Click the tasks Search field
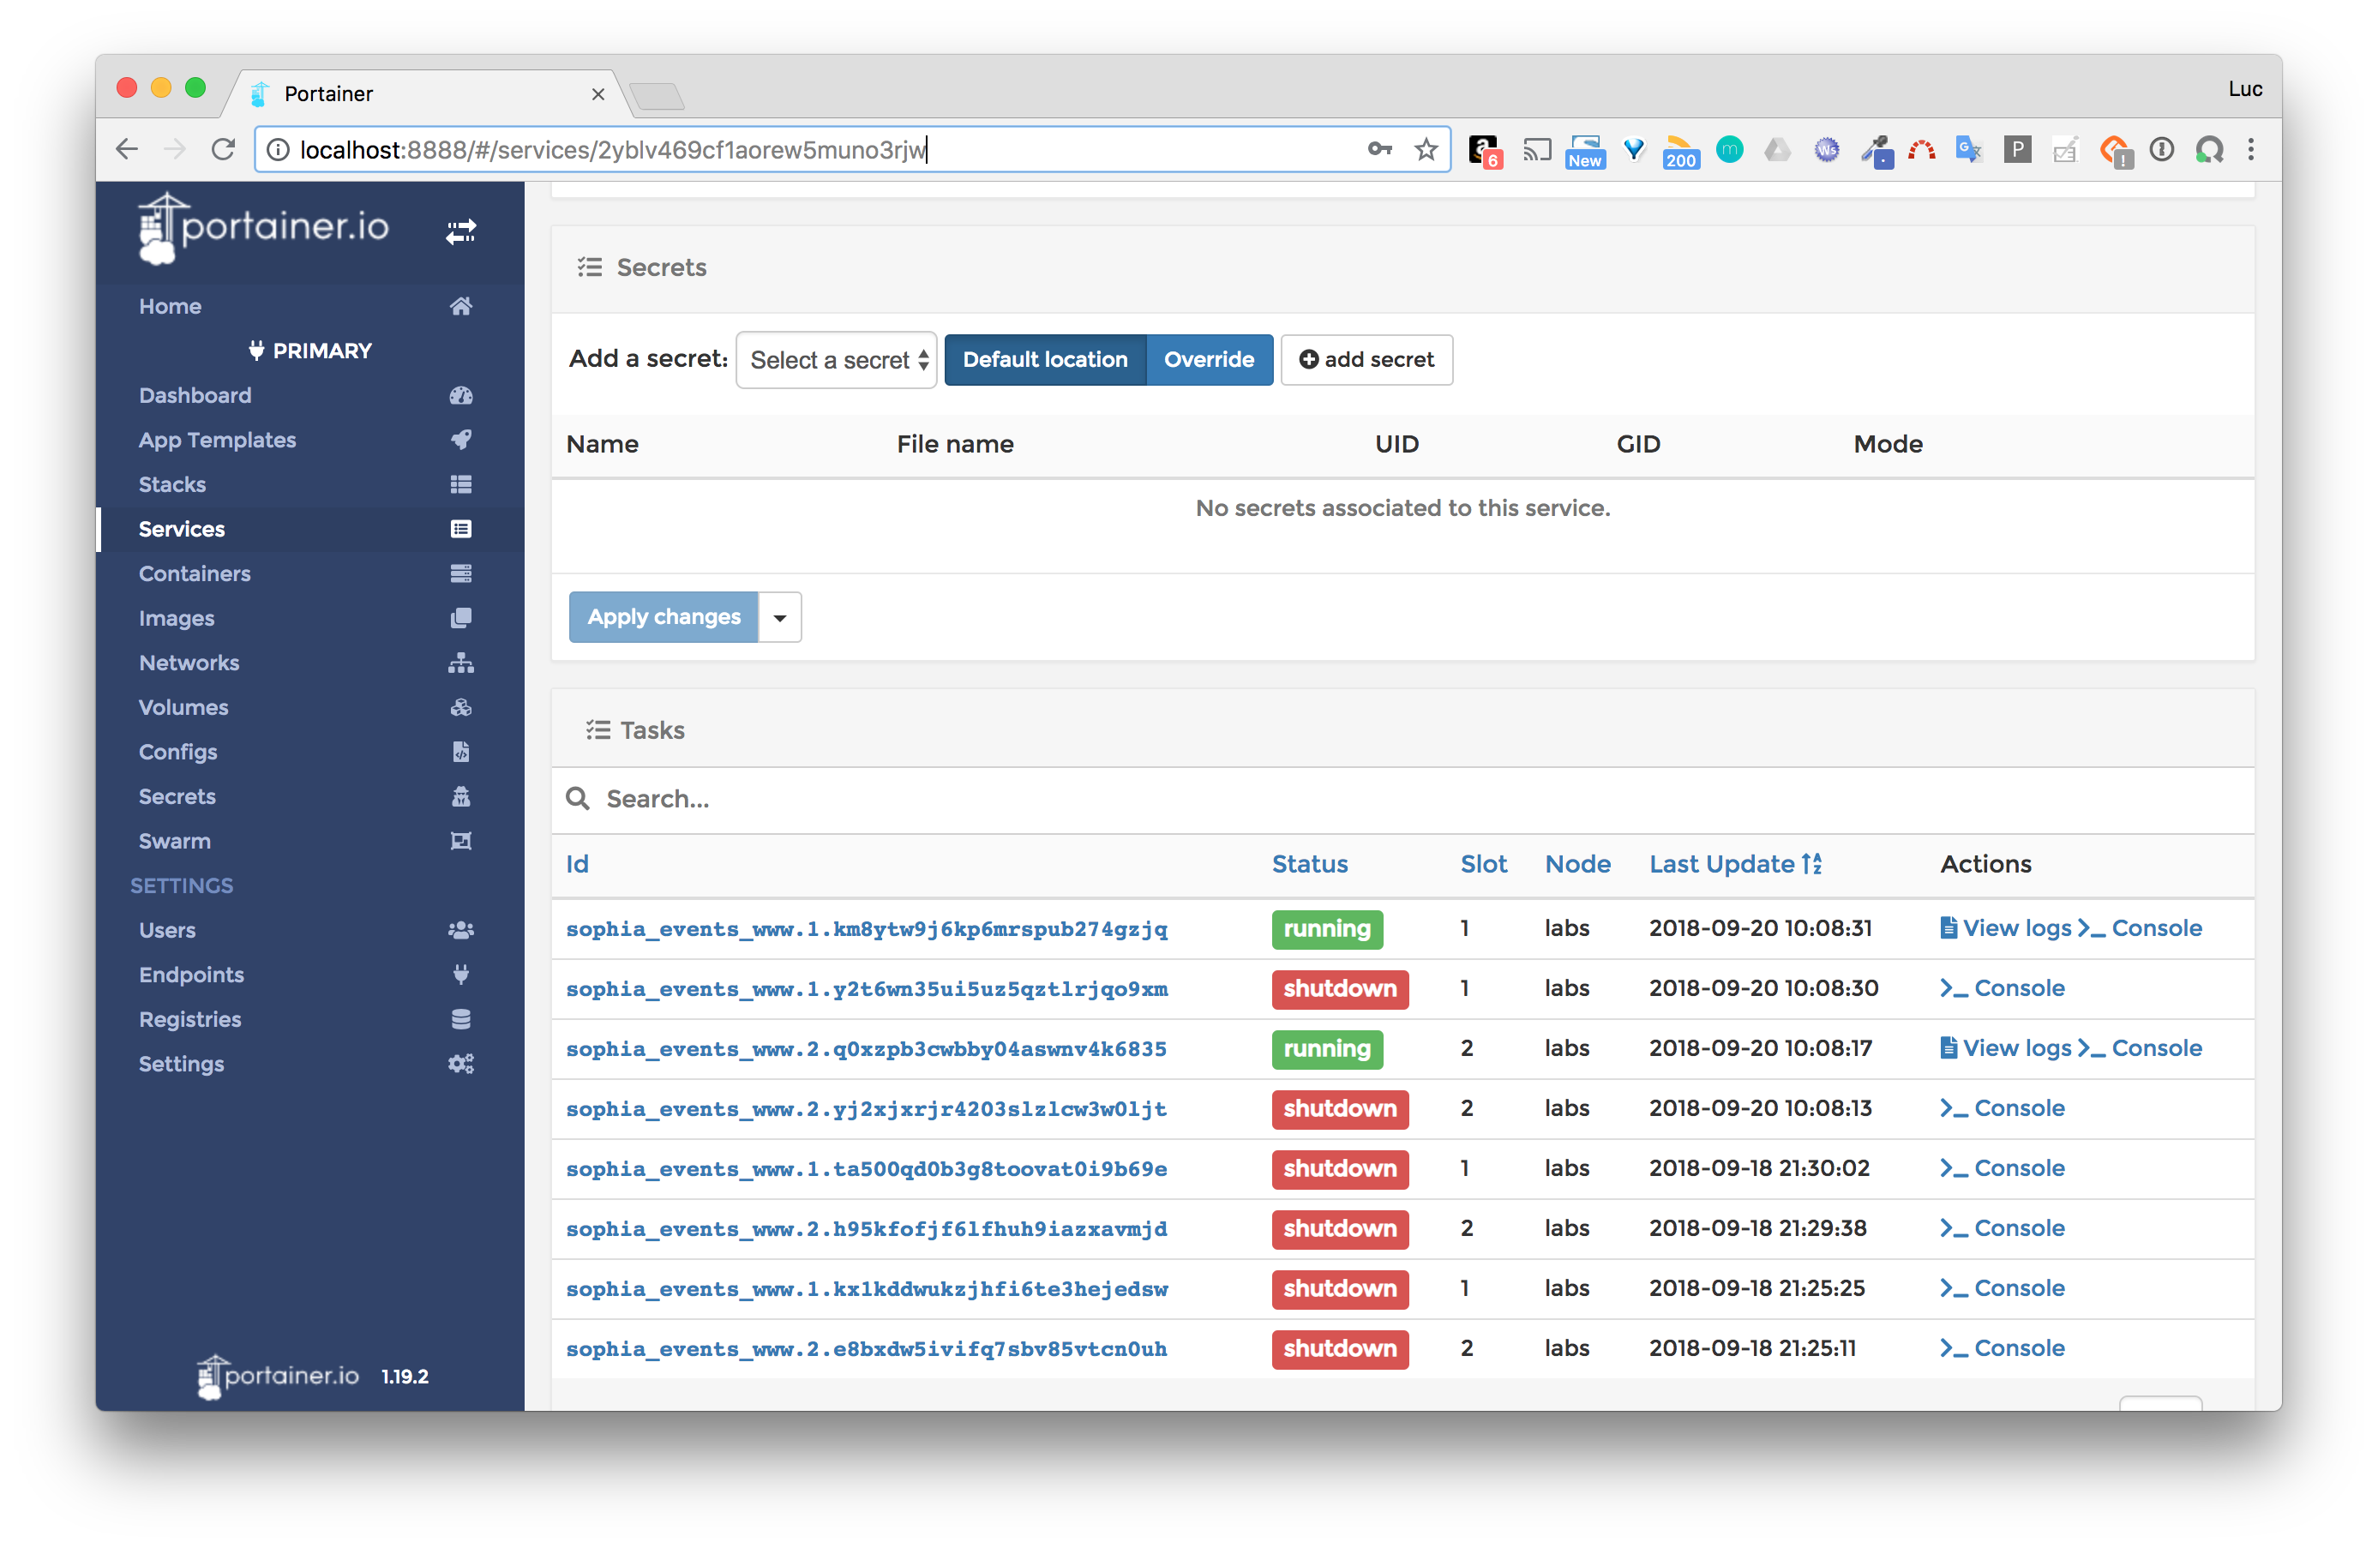This screenshot has width=2378, height=1548. pyautogui.click(x=899, y=799)
